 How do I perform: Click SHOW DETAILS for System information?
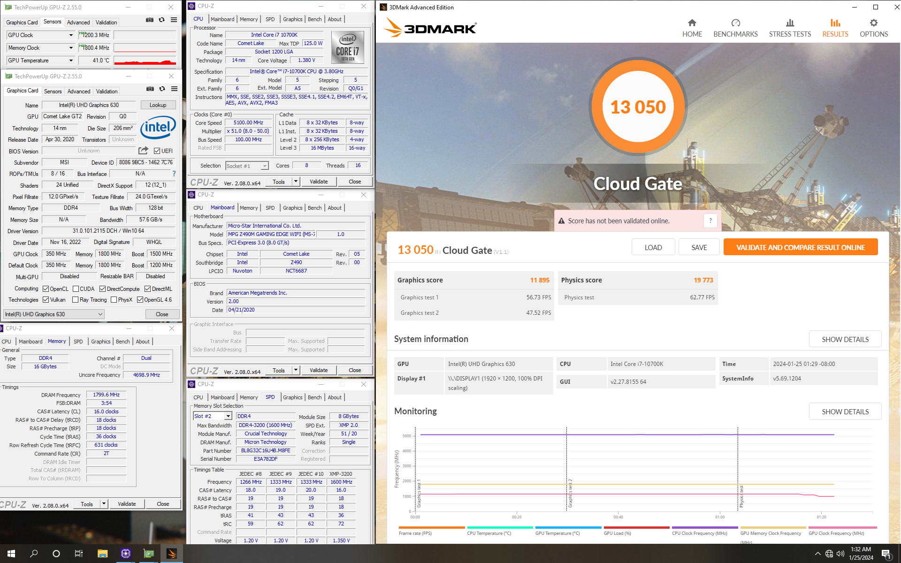point(845,339)
